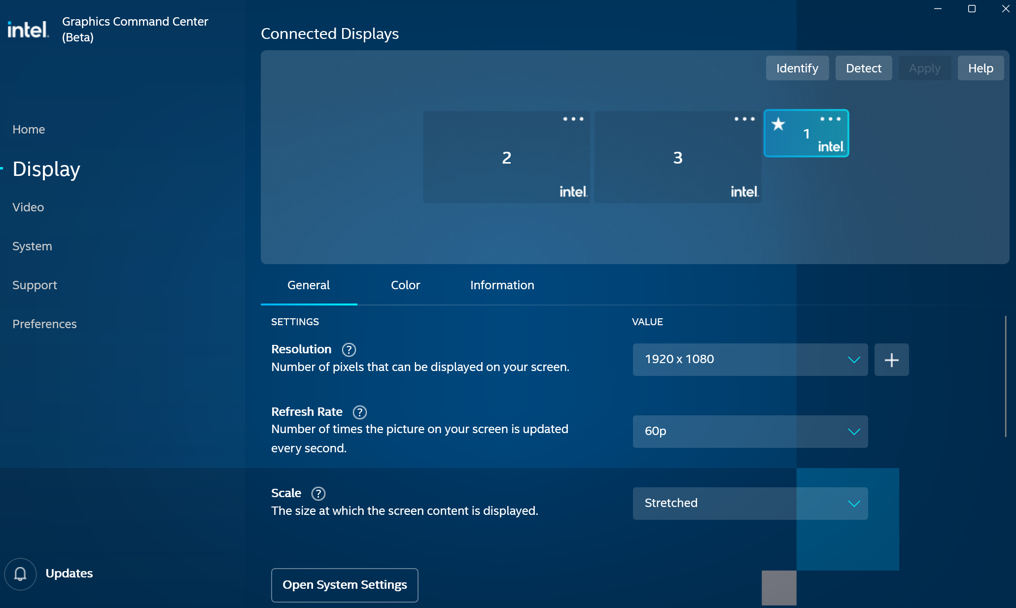Expand the Scale Stretched dropdown
The image size is (1016, 608).
[750, 504]
